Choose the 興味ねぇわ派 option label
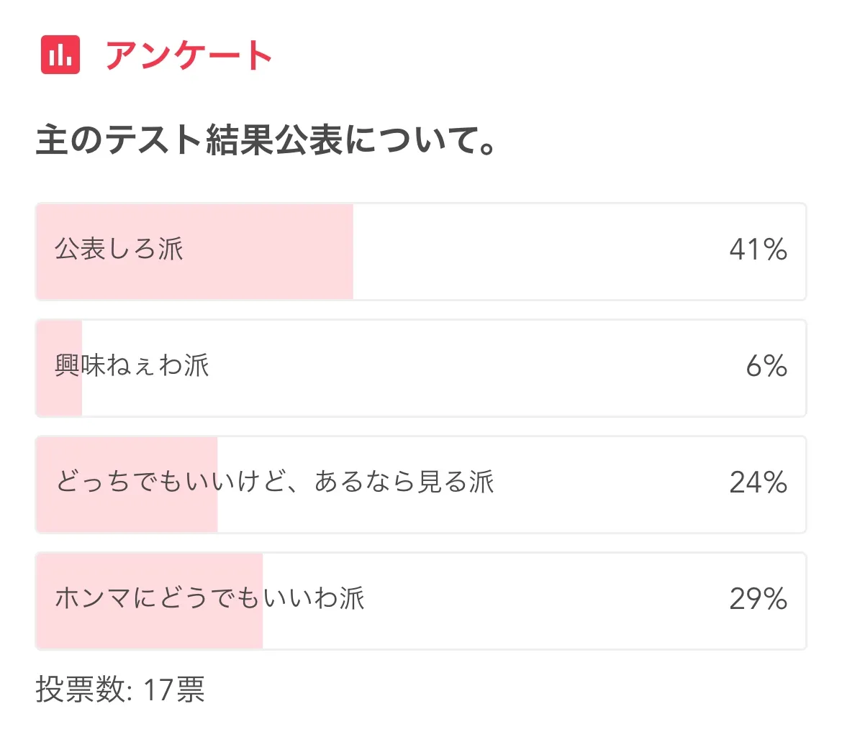Viewport: 842px width, 742px height. coord(132,365)
